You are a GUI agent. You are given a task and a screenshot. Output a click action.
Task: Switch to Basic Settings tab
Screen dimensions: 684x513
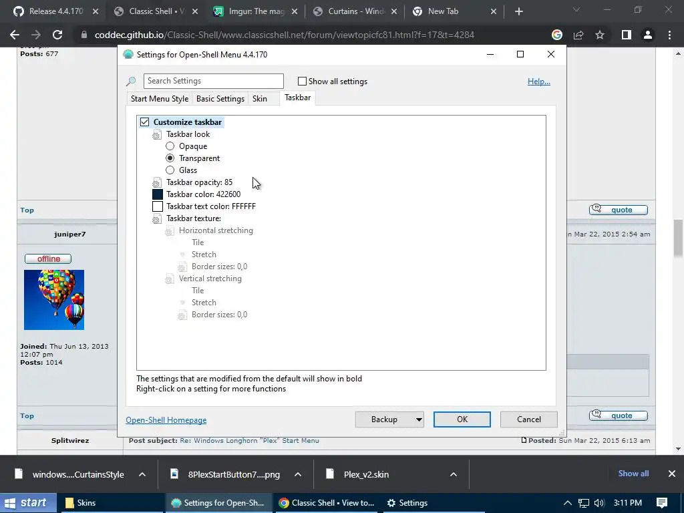tap(220, 99)
